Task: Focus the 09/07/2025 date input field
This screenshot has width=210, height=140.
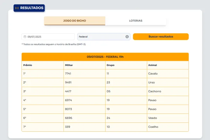Action: (x=48, y=37)
